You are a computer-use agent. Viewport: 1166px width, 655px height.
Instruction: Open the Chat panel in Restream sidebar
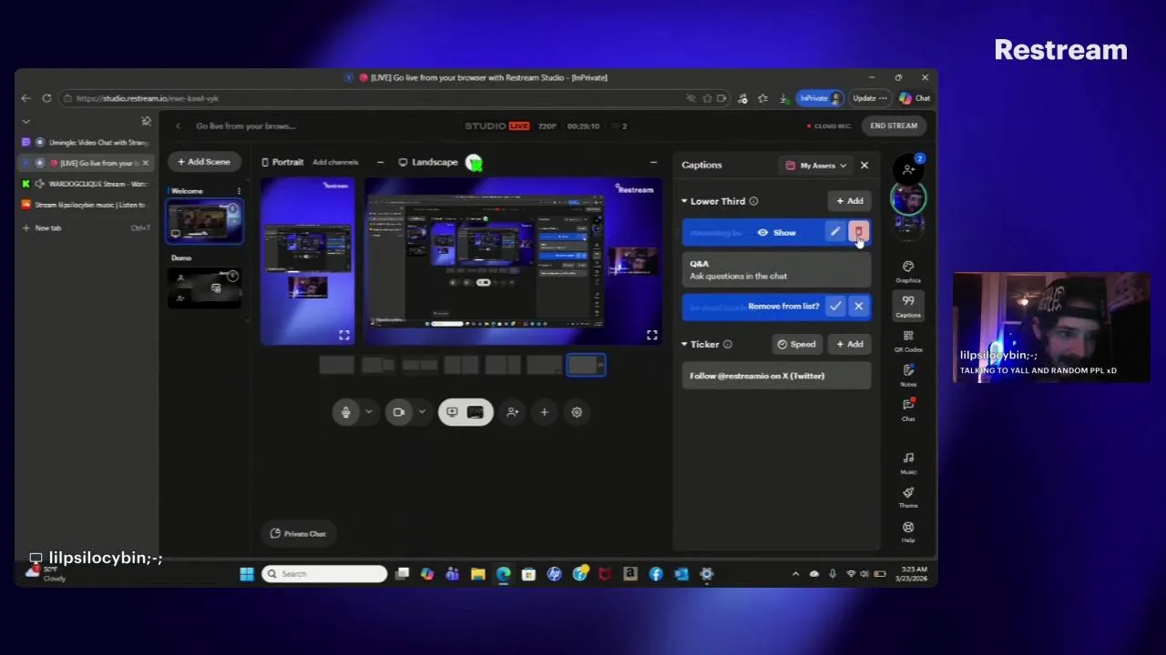tap(908, 408)
